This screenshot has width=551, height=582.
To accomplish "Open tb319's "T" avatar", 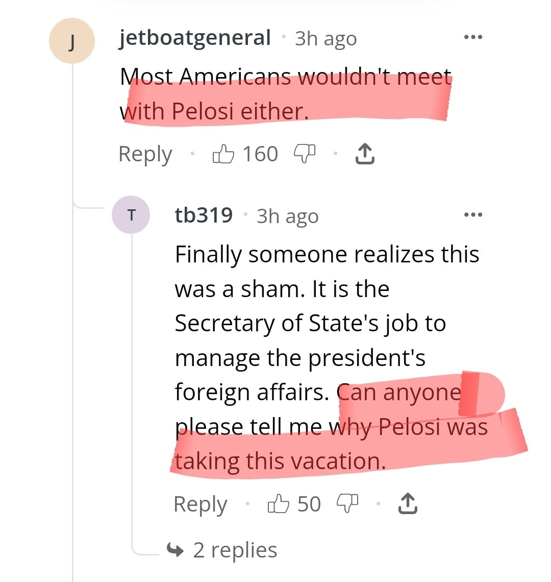I will pyautogui.click(x=131, y=215).
